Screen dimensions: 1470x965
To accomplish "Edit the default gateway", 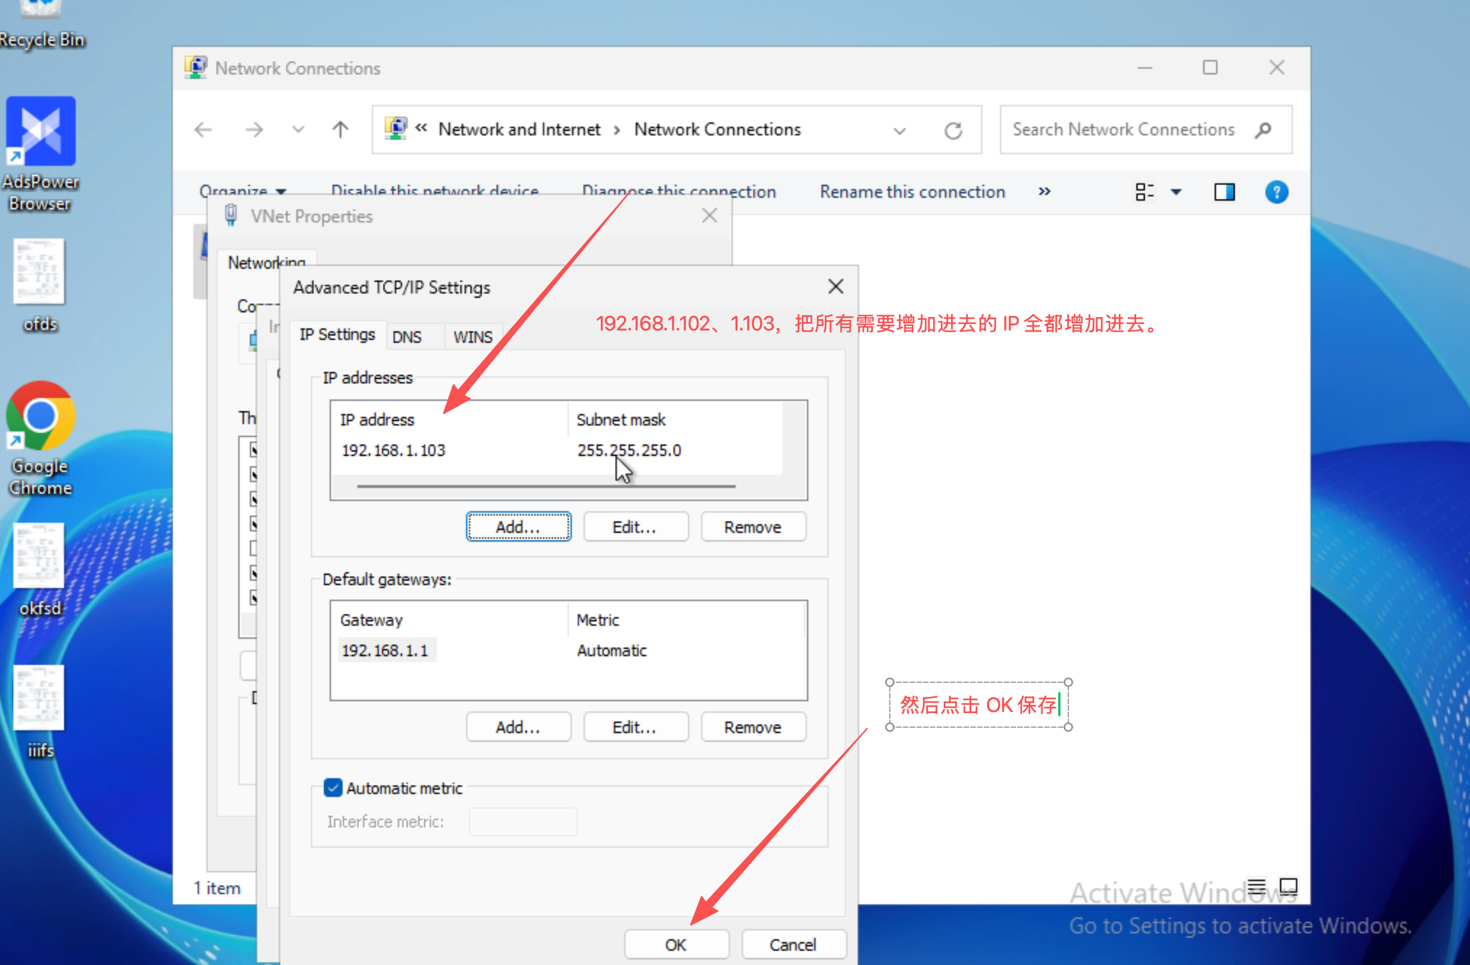I will click(636, 727).
